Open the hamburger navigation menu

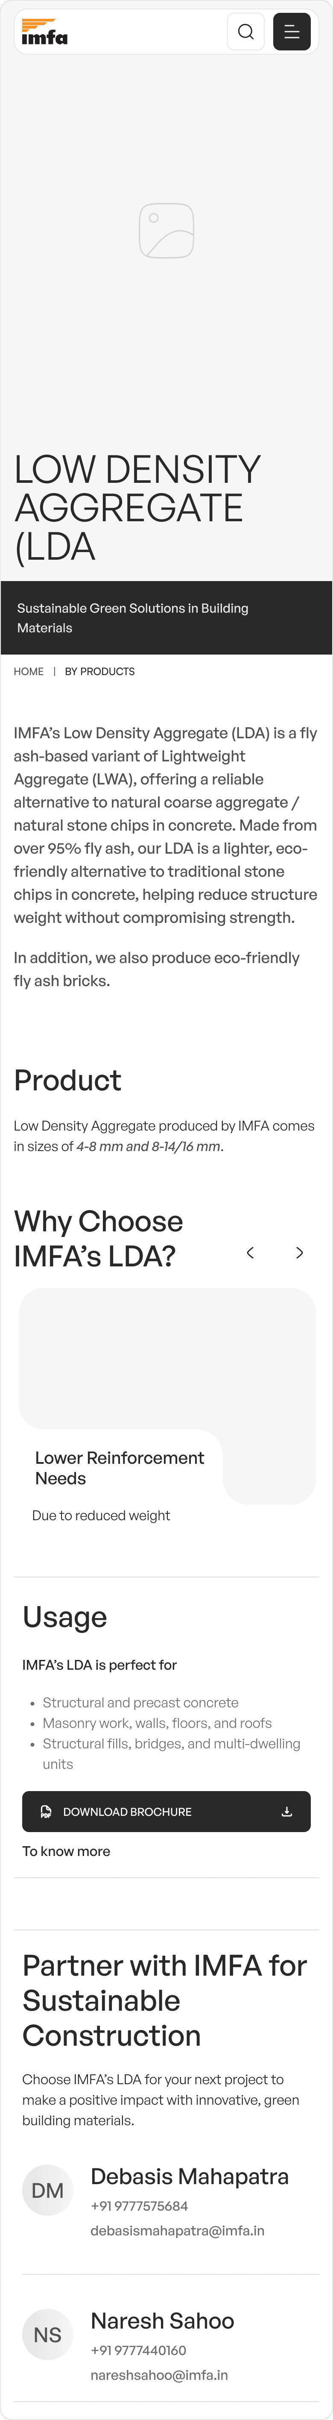click(x=292, y=31)
